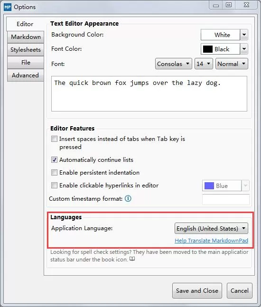Screen dimensions: 261x307
Task: Click the timestamp format info icon
Action: pyautogui.click(x=128, y=198)
